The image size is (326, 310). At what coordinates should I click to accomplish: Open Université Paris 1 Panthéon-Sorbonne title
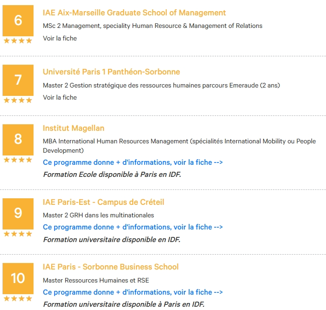point(111,72)
